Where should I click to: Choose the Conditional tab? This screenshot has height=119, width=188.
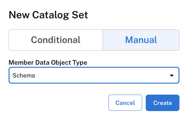coord(56,40)
